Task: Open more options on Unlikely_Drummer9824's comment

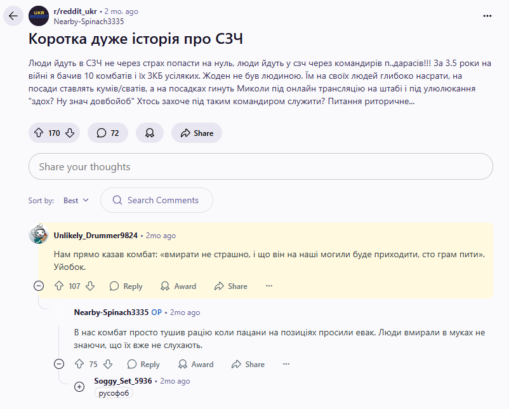Action: tap(269, 286)
